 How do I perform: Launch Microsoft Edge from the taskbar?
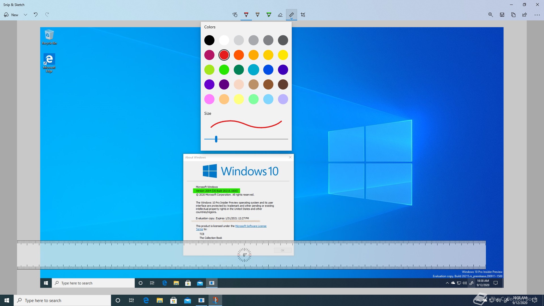pyautogui.click(x=146, y=300)
